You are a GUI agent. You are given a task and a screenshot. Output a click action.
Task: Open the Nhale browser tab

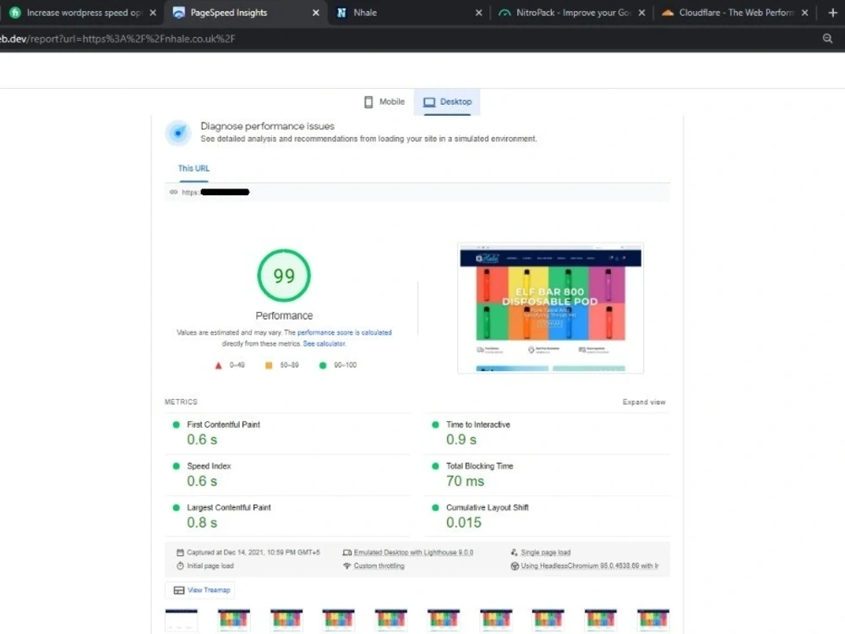tap(408, 13)
